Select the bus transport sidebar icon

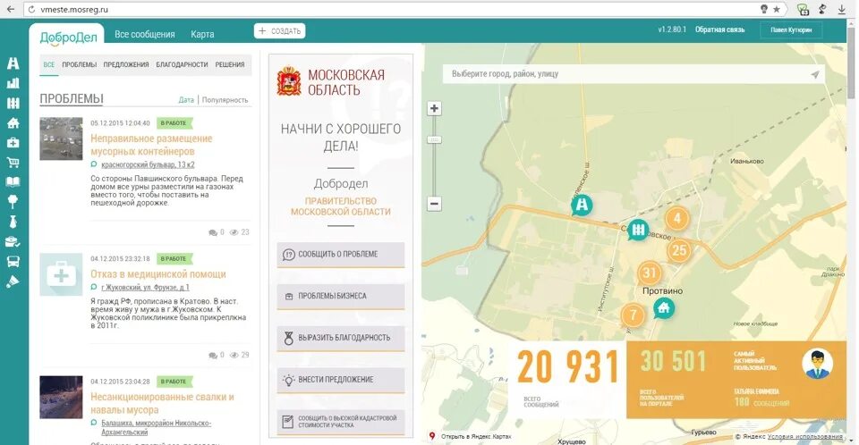(13, 262)
